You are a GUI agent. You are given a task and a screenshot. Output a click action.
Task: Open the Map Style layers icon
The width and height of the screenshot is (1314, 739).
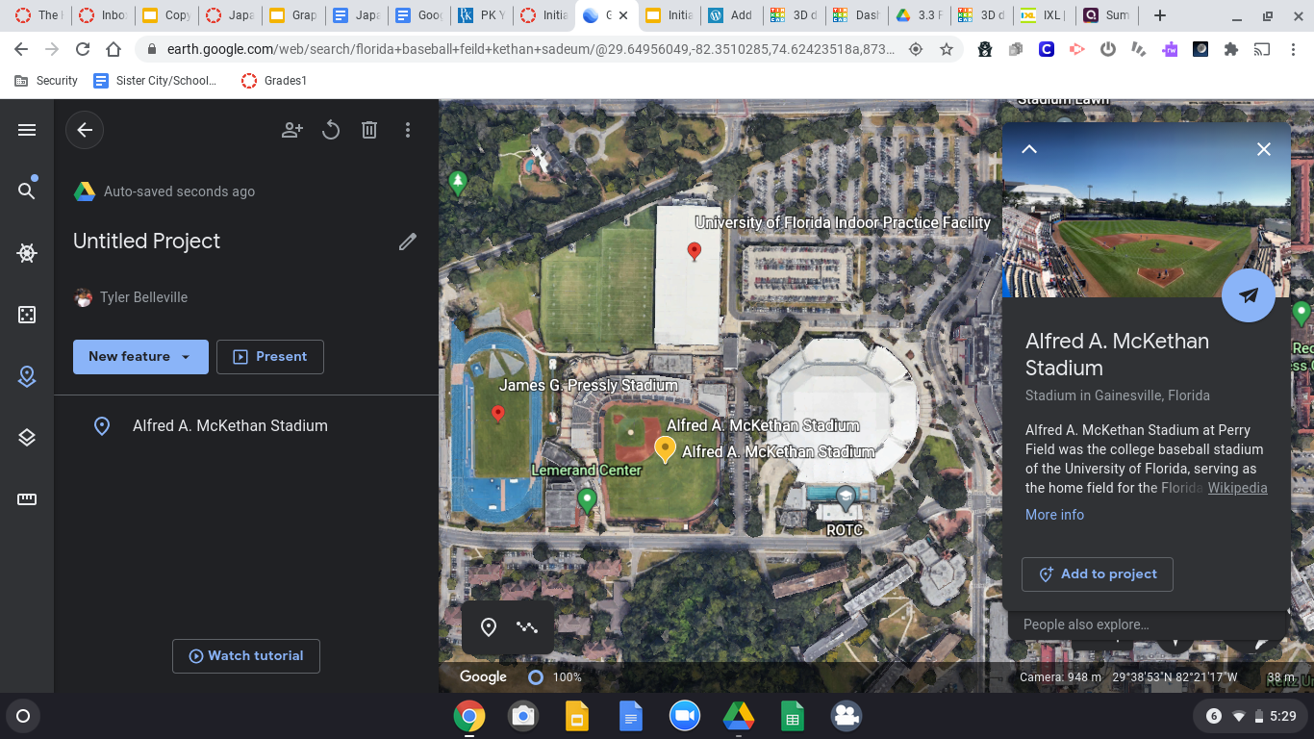[27, 438]
